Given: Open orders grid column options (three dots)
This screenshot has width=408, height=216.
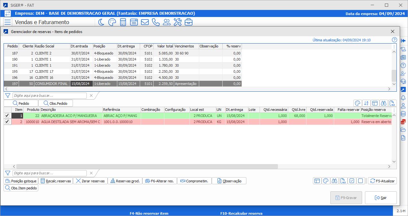Looking at the screenshot, I should click(x=394, y=46).
